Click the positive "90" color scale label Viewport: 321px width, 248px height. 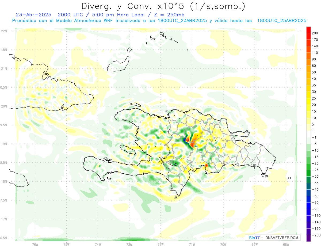tap(314, 59)
